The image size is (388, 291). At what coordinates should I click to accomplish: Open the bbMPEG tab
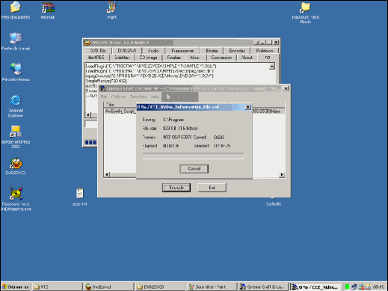(x=96, y=58)
